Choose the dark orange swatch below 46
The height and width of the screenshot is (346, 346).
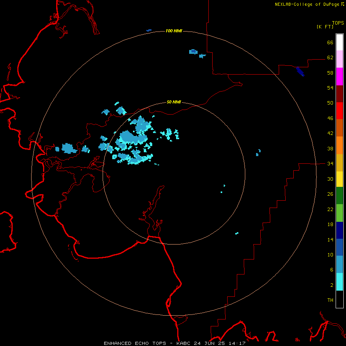[x=339, y=128]
